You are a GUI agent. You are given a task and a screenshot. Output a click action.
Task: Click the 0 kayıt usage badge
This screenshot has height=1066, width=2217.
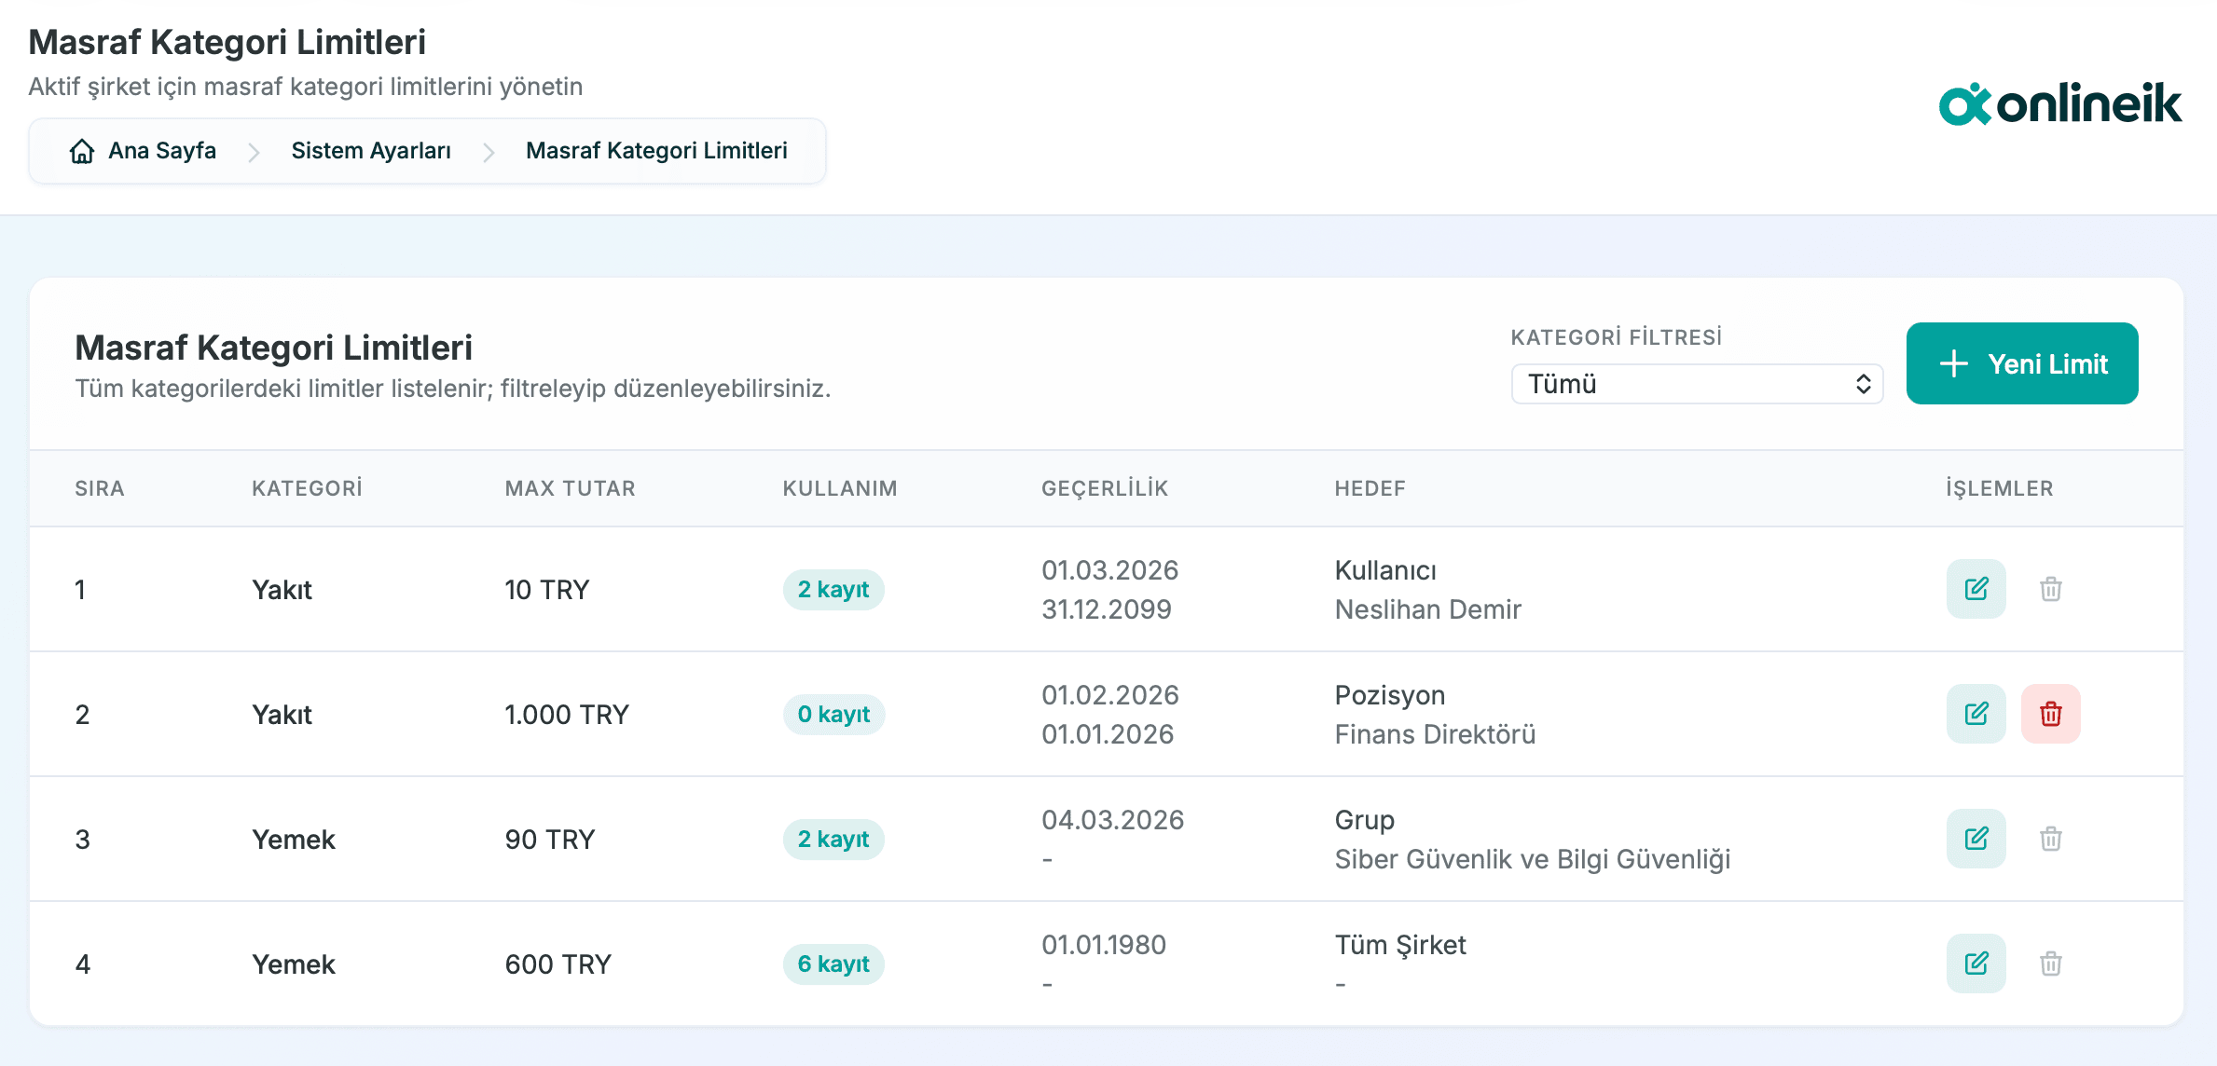[x=833, y=715]
